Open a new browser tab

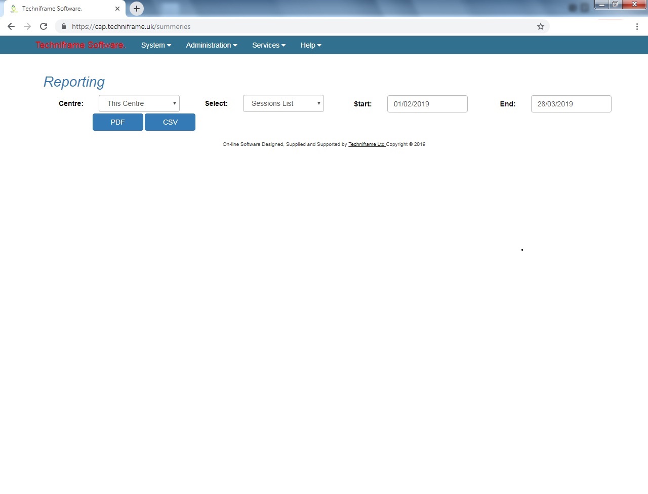[x=137, y=9]
